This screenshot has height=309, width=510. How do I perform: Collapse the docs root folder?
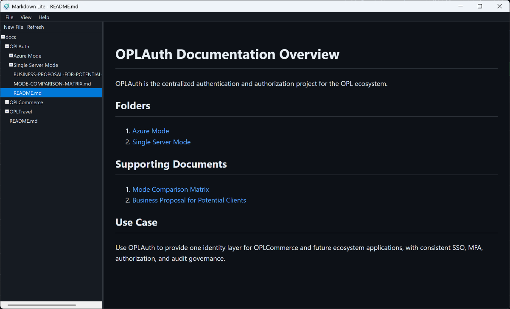click(3, 37)
